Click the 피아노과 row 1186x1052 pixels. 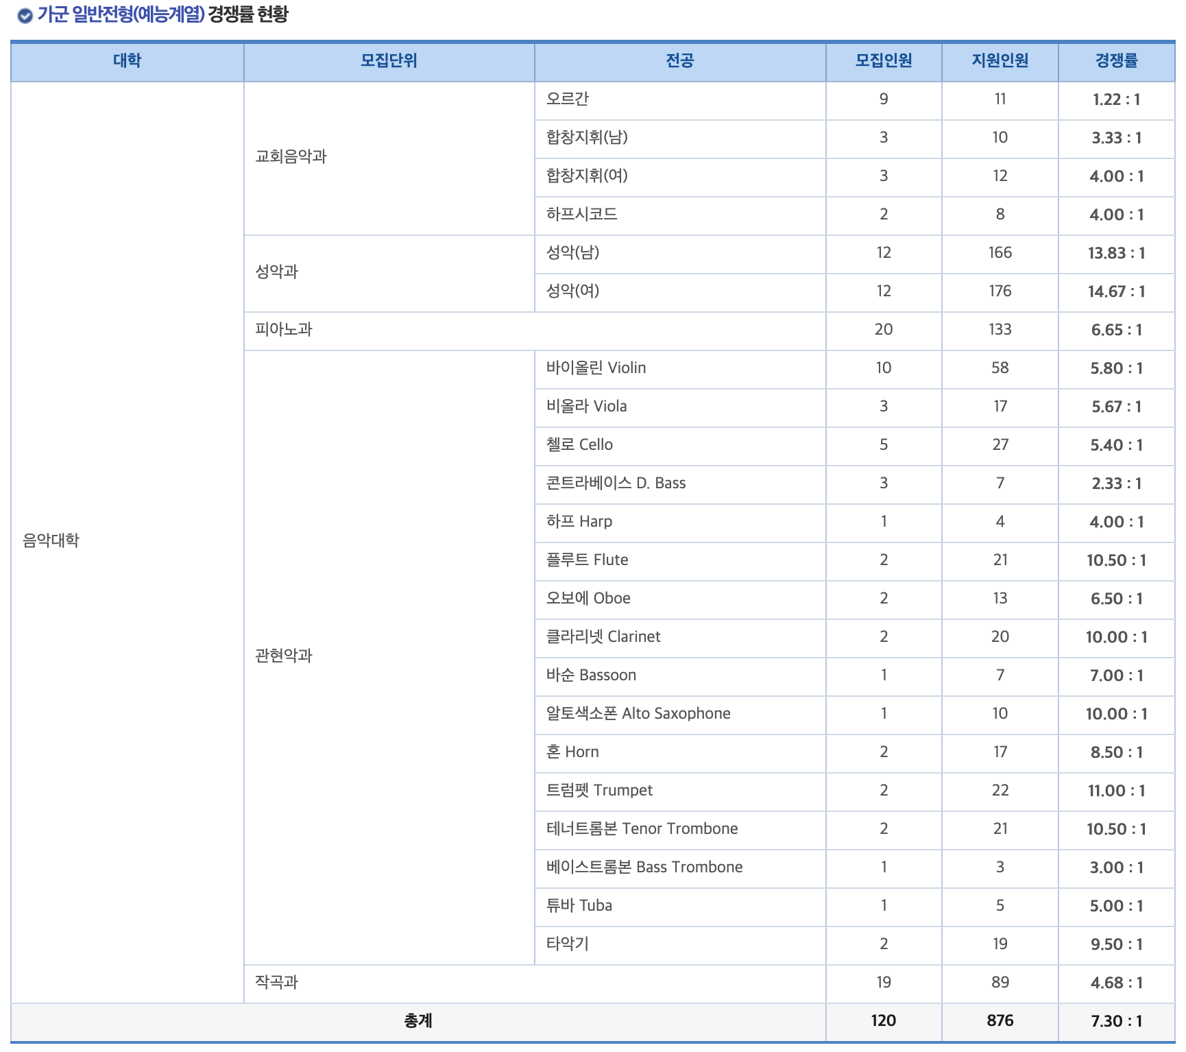[285, 330]
